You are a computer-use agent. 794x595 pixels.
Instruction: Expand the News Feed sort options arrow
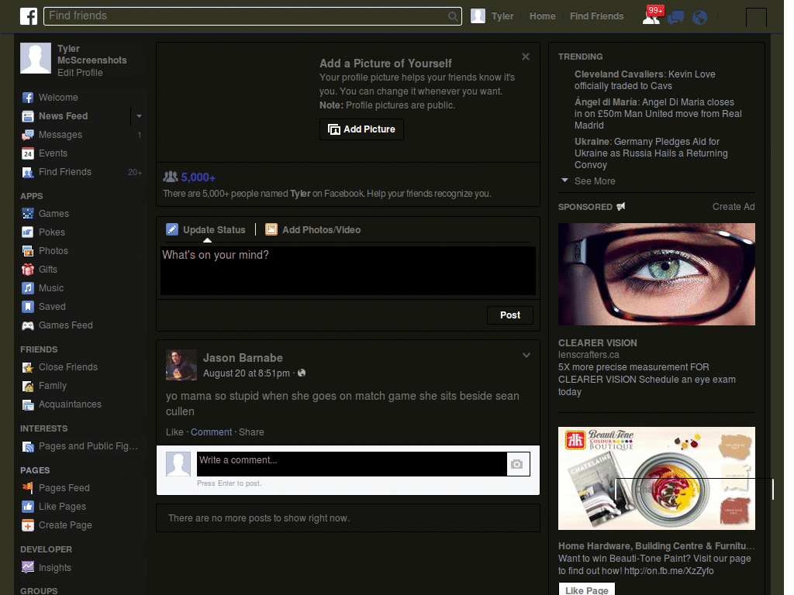[139, 116]
